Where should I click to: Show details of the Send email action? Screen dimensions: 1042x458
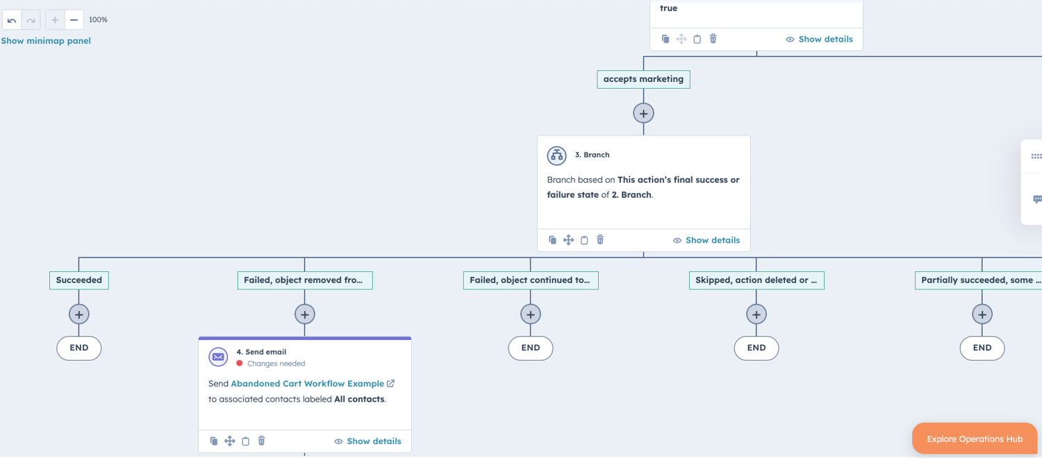click(x=374, y=441)
